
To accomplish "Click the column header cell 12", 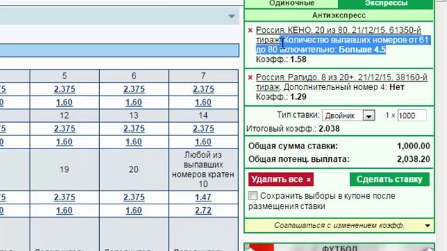I will pos(64,116).
